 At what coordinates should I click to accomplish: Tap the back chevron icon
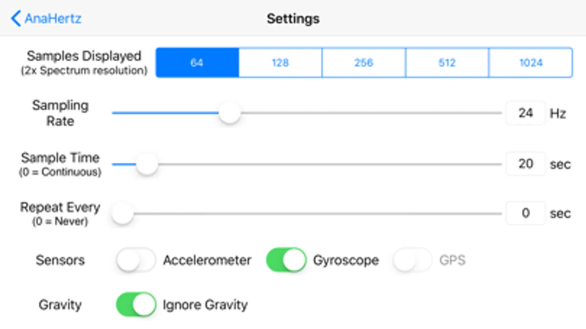point(15,18)
